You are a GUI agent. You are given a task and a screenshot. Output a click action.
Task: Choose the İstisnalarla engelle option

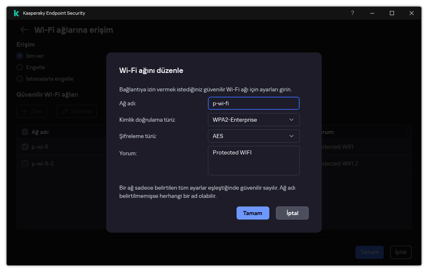[x=19, y=79]
